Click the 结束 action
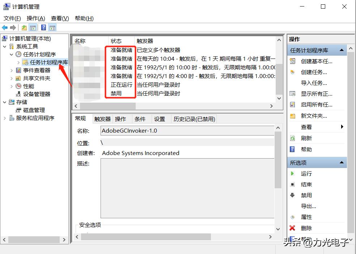Image resolution: width=356 pixels, height=254 pixels. pos(306,184)
